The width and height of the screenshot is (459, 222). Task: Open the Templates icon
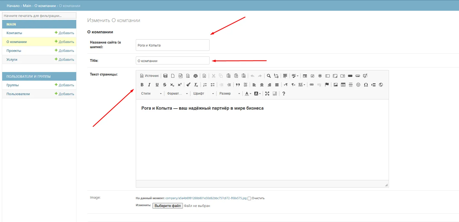tap(204, 76)
